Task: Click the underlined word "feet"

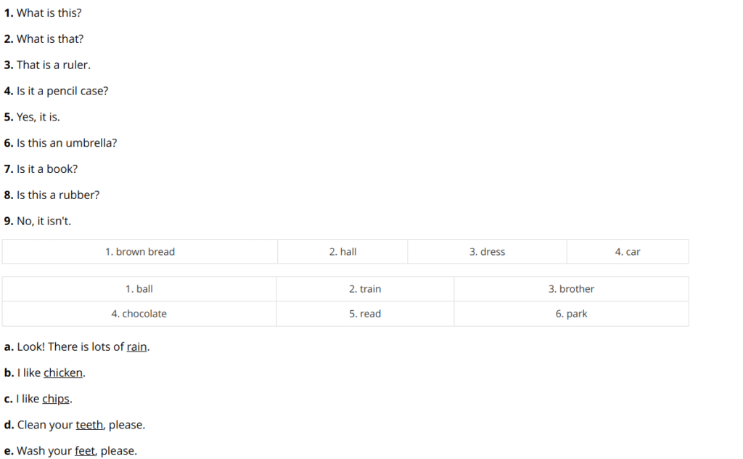Action: click(85, 451)
